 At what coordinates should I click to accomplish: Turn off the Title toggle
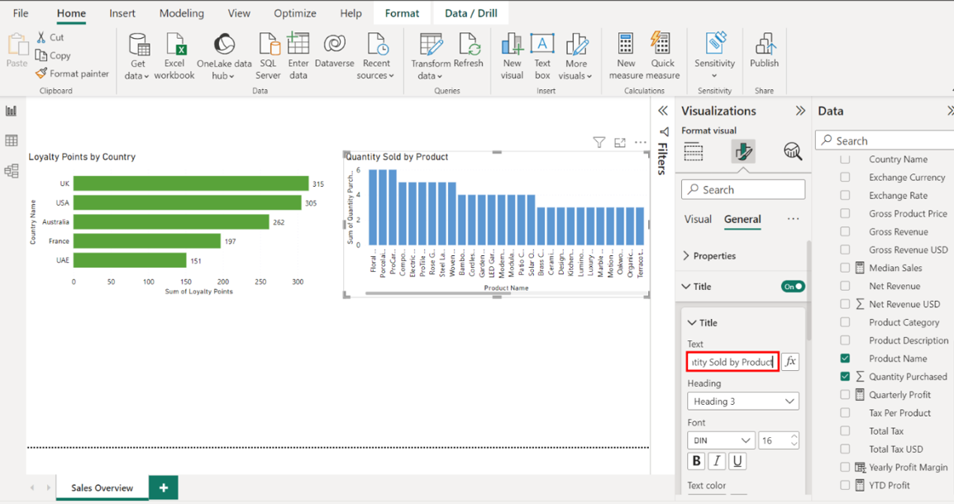[x=793, y=287]
